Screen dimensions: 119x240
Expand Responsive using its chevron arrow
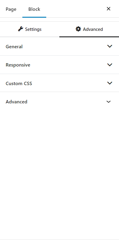[110, 65]
